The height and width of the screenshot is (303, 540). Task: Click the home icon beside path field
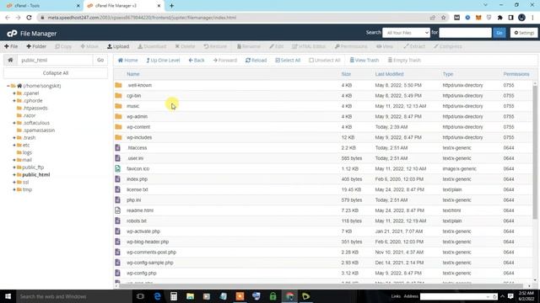[x=10, y=60]
